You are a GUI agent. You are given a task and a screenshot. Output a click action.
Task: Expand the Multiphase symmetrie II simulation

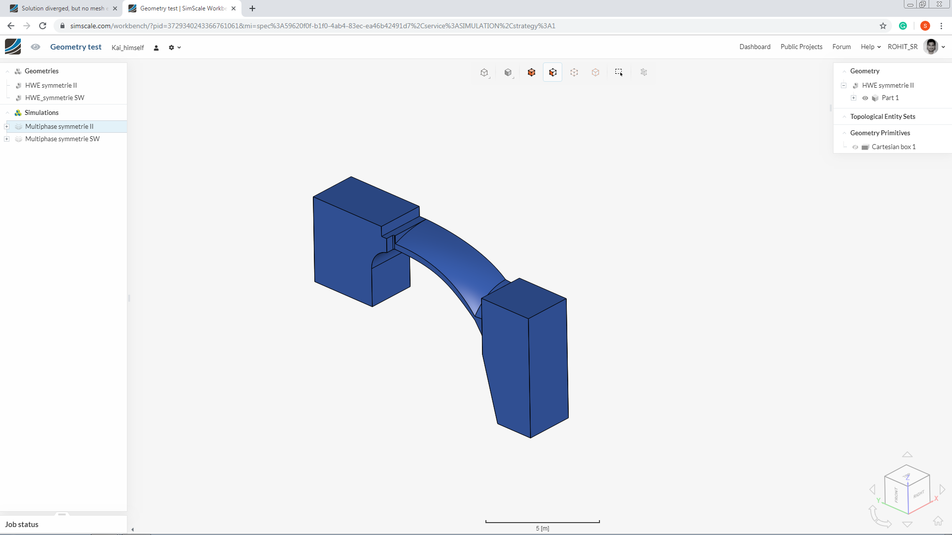(7, 126)
